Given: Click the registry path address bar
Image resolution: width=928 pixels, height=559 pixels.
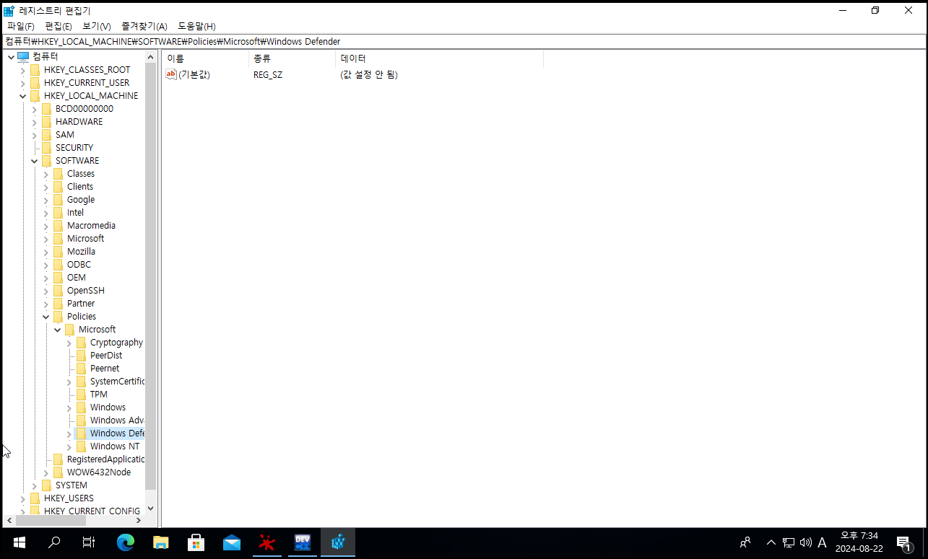Looking at the screenshot, I should click(464, 41).
